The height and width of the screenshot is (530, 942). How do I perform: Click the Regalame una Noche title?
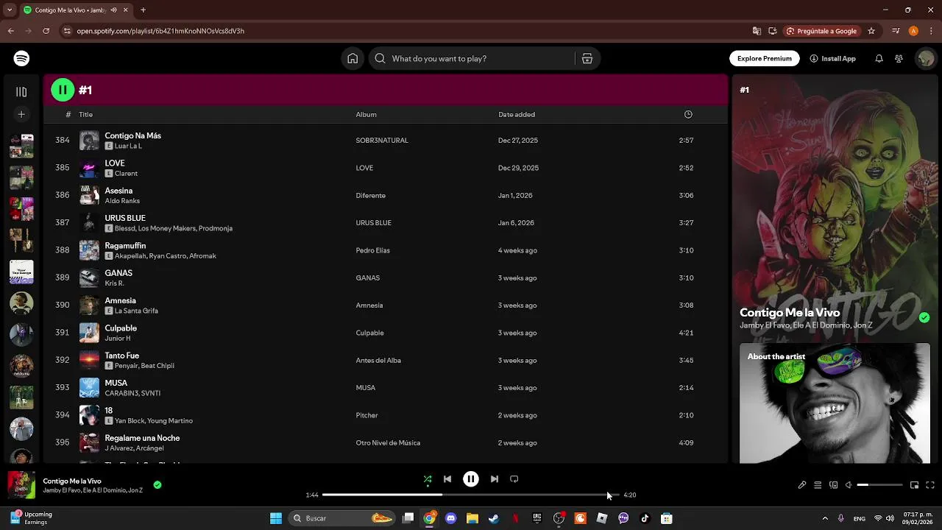[x=142, y=438]
